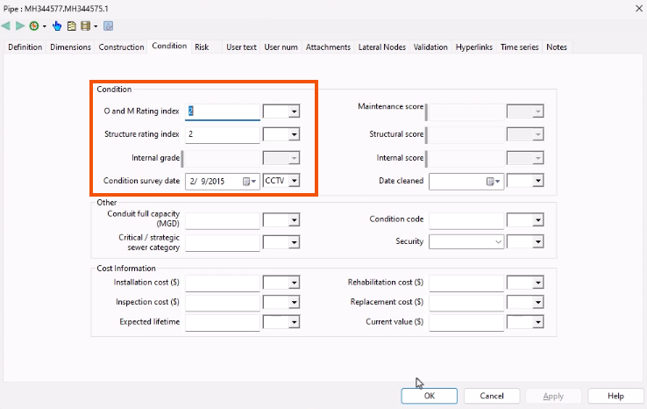This screenshot has height=409, width=647.
Task: Click the Current value ($) field
Action: [466, 322]
